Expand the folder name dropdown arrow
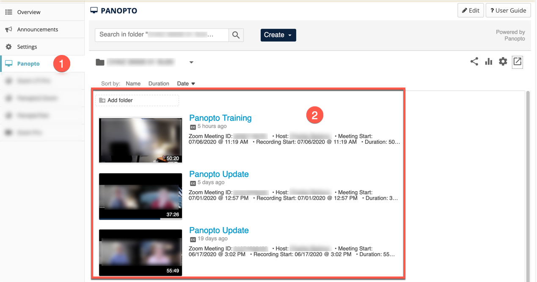This screenshot has width=537, height=282. (191, 63)
